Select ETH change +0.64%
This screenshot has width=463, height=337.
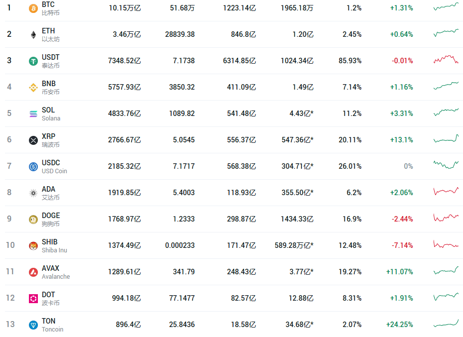click(x=402, y=34)
